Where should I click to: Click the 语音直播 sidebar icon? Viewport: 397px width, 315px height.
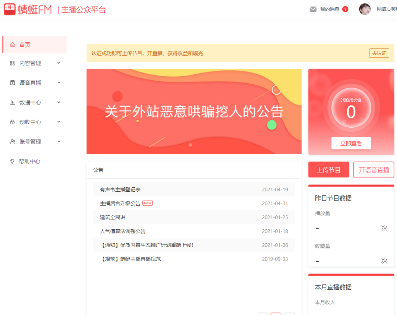click(12, 83)
